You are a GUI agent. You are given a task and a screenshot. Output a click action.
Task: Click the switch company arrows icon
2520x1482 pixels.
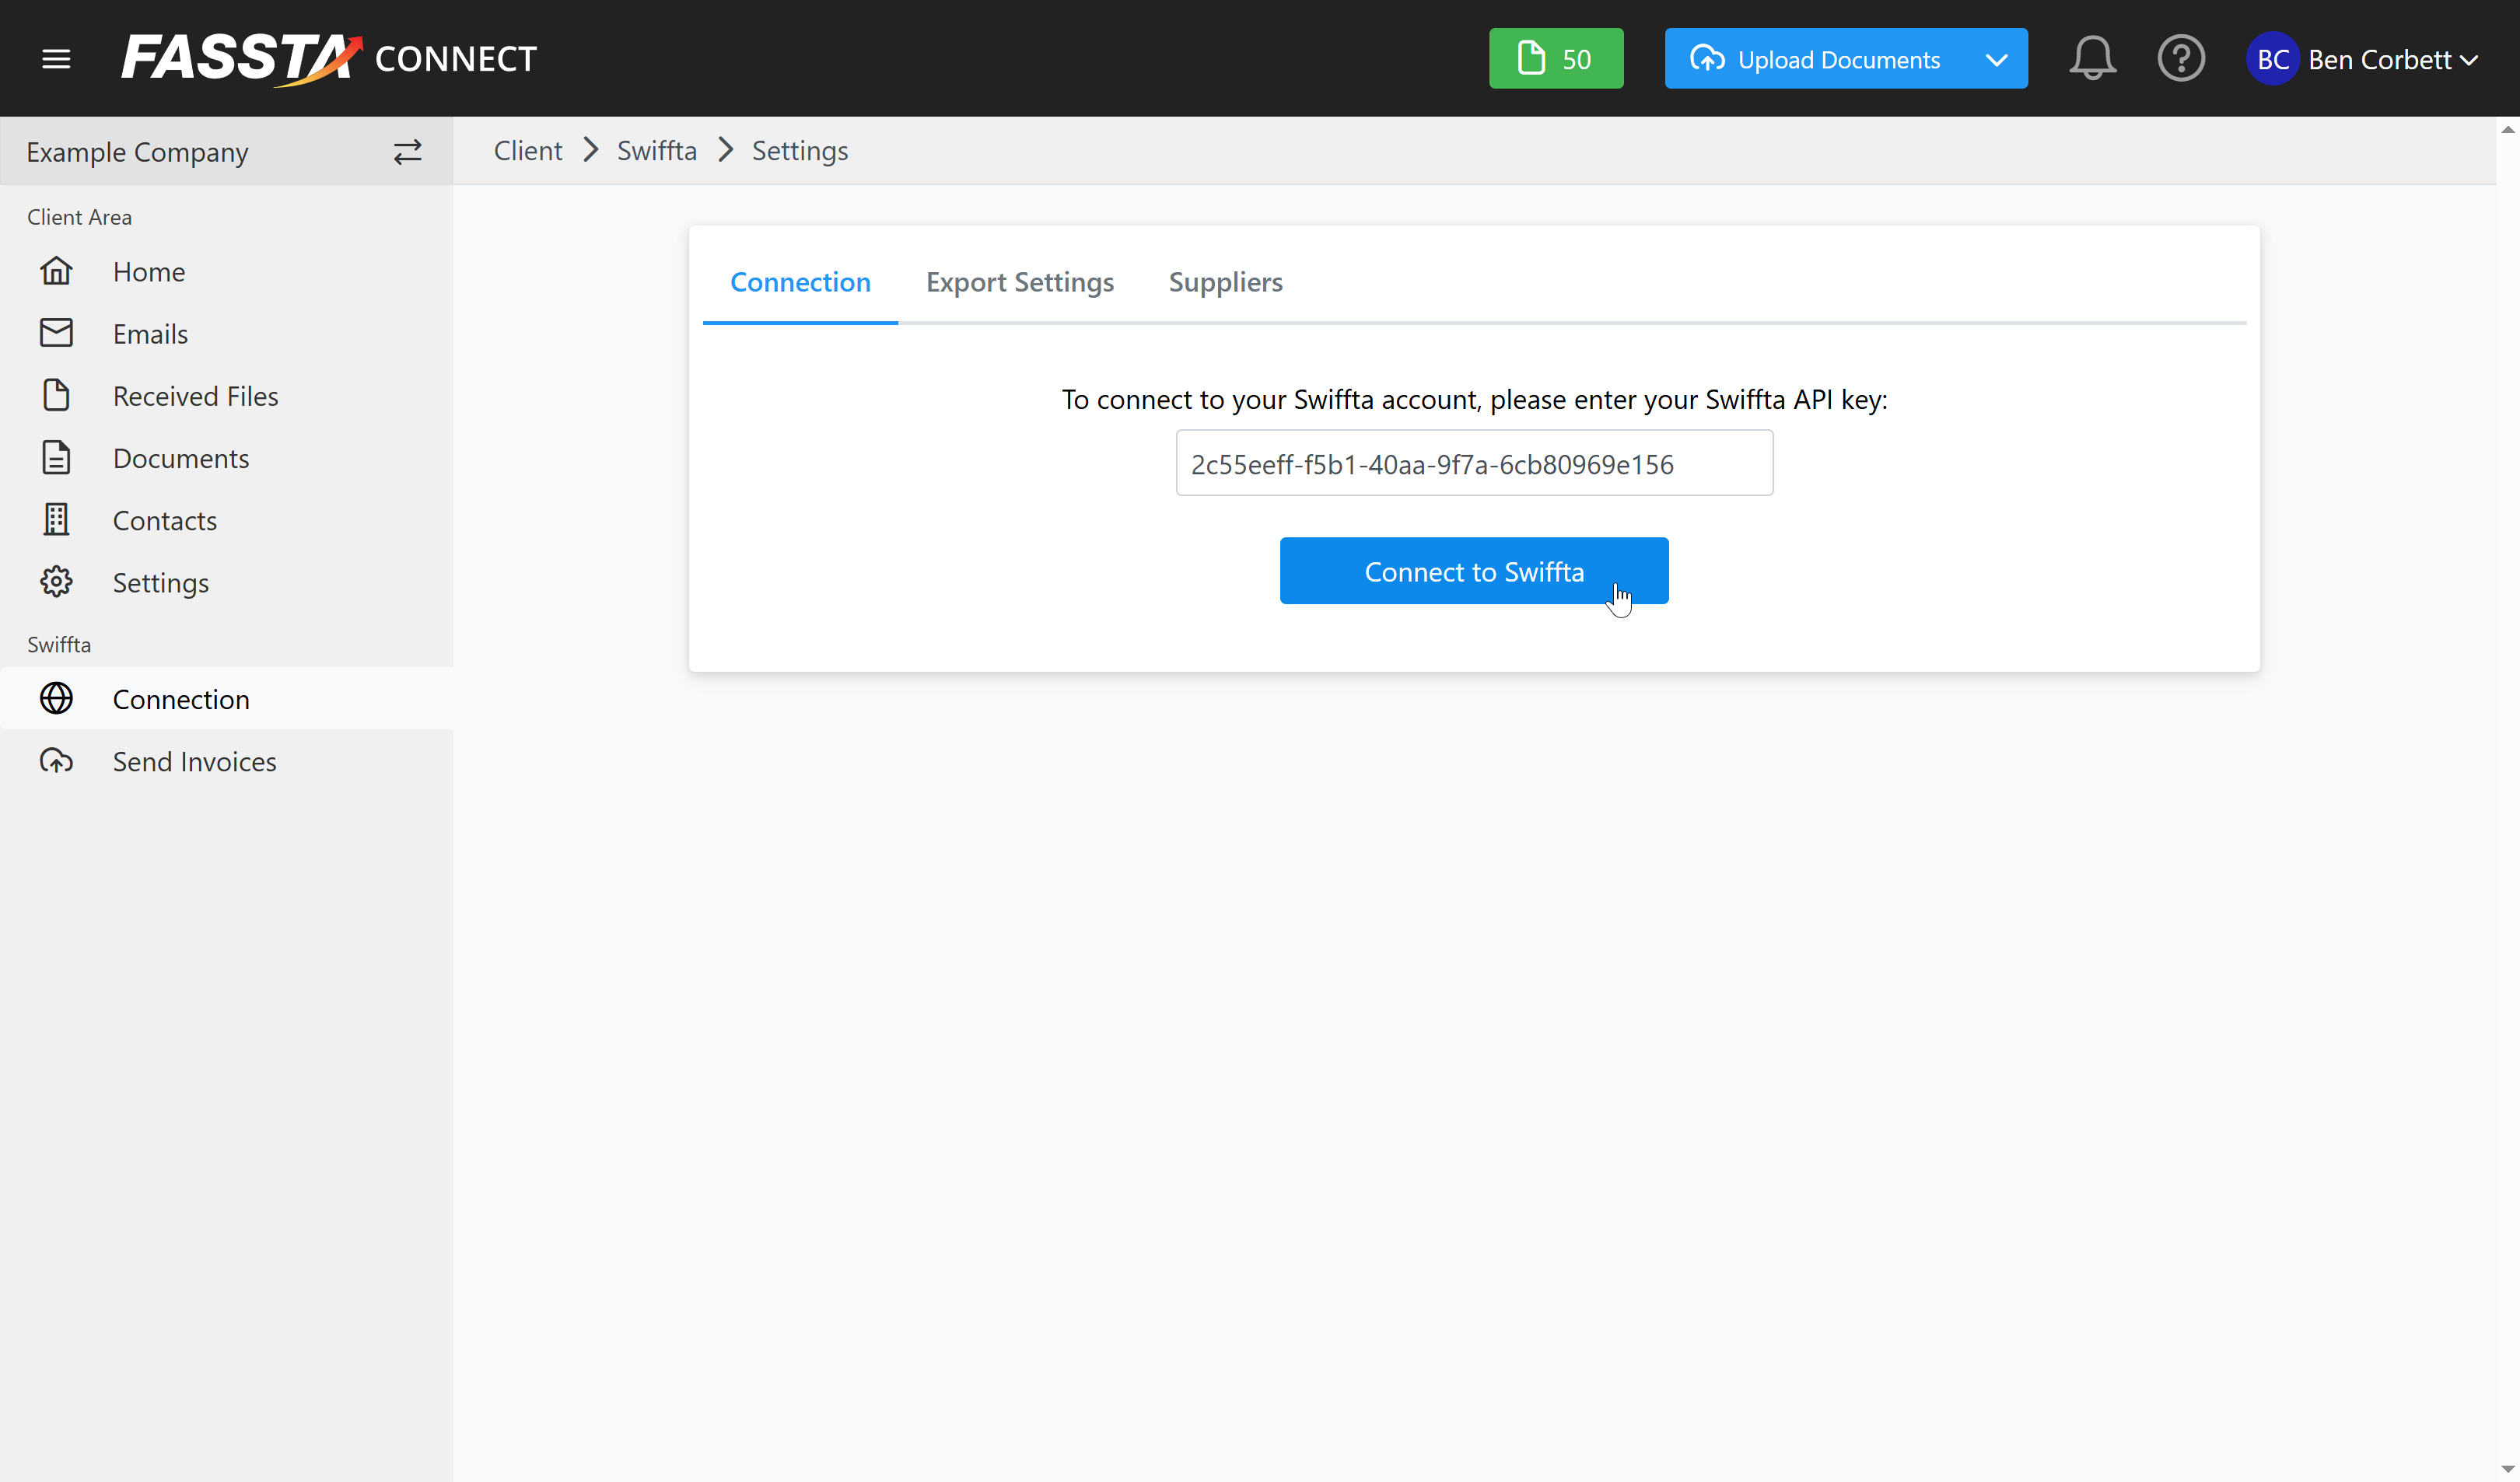pyautogui.click(x=407, y=152)
